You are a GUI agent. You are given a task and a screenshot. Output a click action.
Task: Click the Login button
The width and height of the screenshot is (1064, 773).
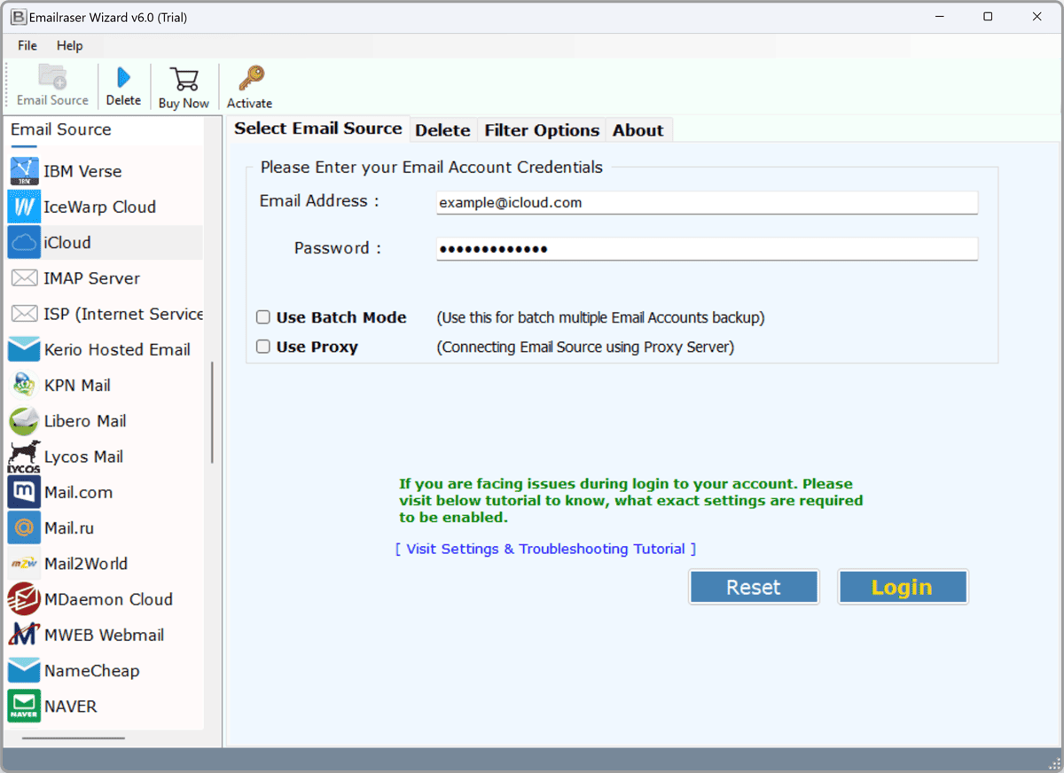(902, 587)
